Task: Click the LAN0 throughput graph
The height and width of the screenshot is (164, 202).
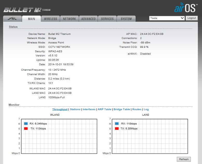Action: 150,136
